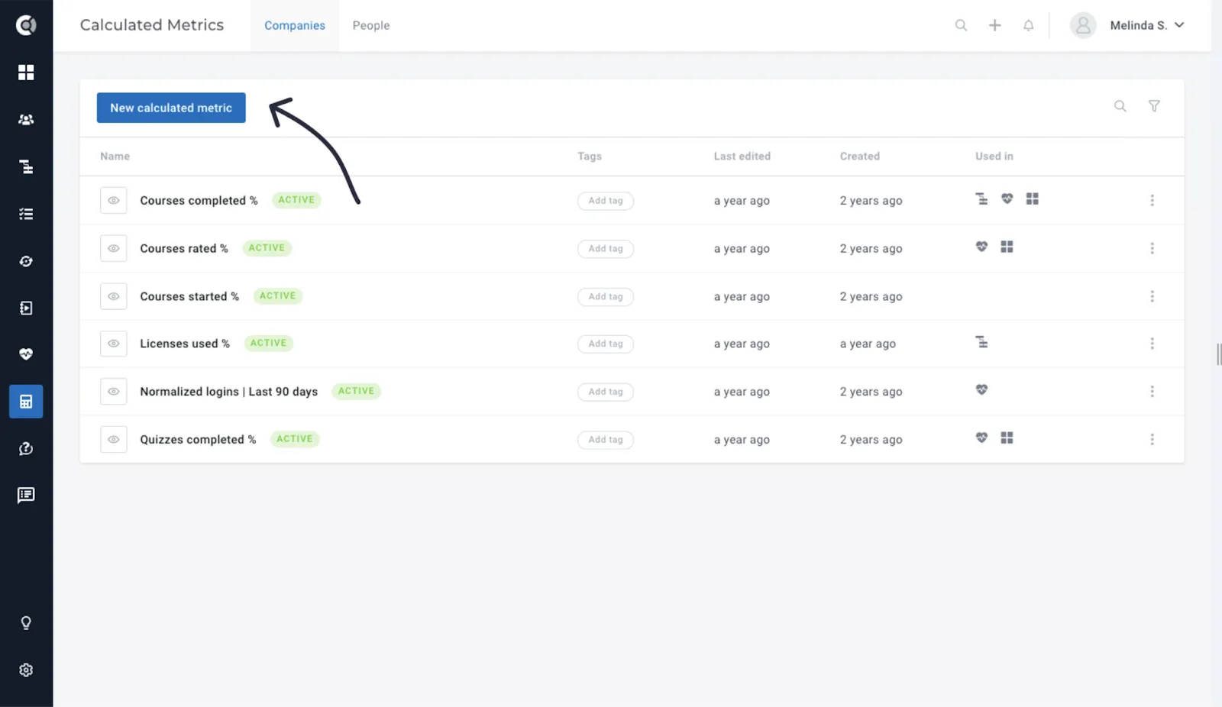The width and height of the screenshot is (1222, 707).
Task: Select the calculator icon for calculated metrics
Action: 26,402
